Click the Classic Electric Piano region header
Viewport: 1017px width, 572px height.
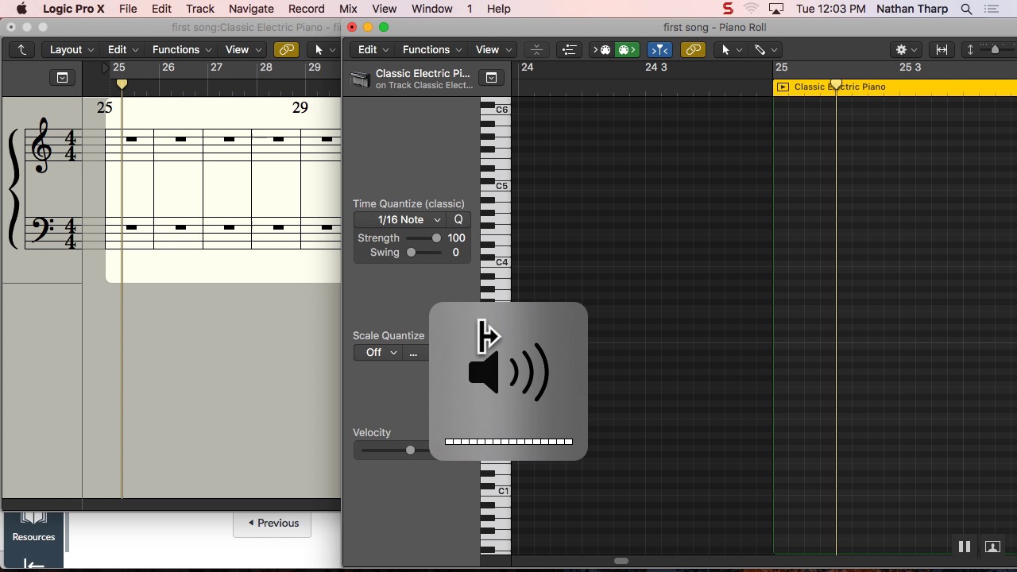point(895,87)
